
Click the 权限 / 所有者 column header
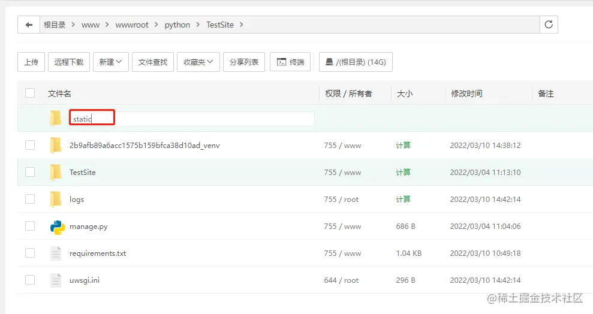pyautogui.click(x=348, y=93)
